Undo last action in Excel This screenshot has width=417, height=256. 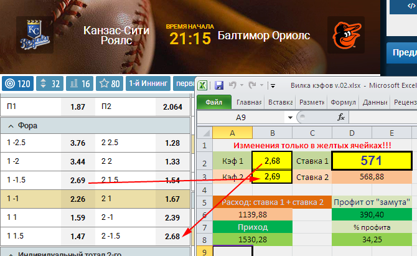point(232,85)
